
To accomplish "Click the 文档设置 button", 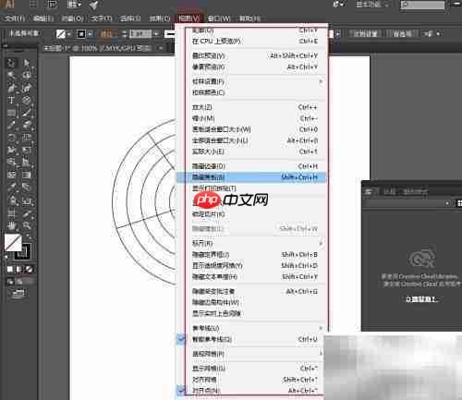I will (x=365, y=33).
